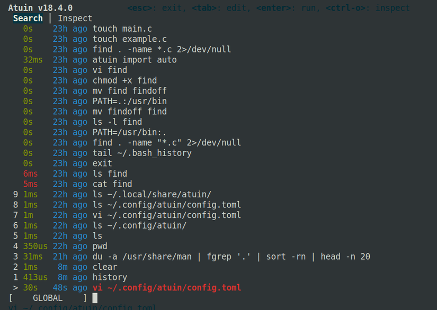This screenshot has width=437, height=310.
Task: Select the chmod +x find entry
Action: [x=124, y=80]
